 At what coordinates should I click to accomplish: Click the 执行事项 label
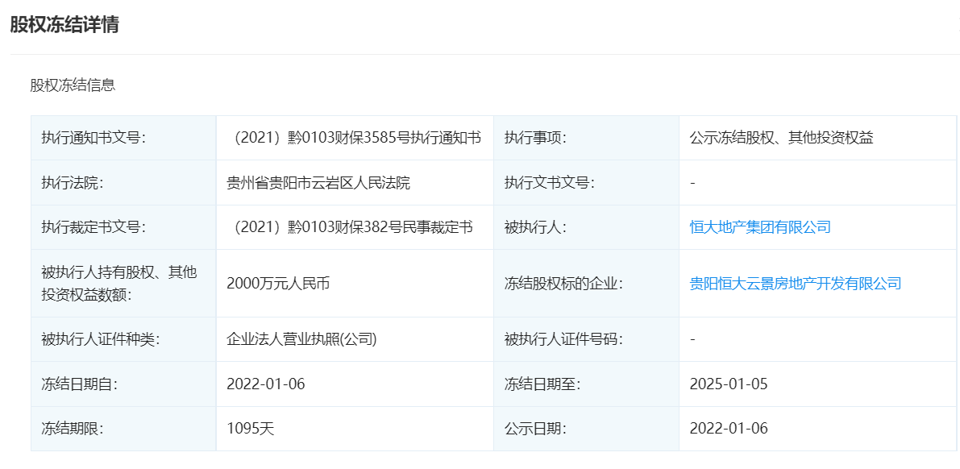coord(536,138)
